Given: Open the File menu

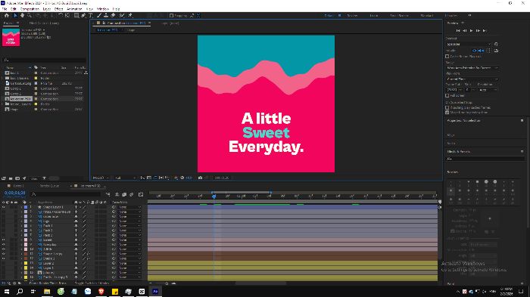Looking at the screenshot, I should 5,9.
